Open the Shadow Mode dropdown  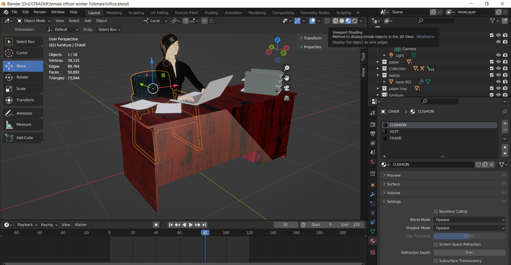click(x=469, y=228)
